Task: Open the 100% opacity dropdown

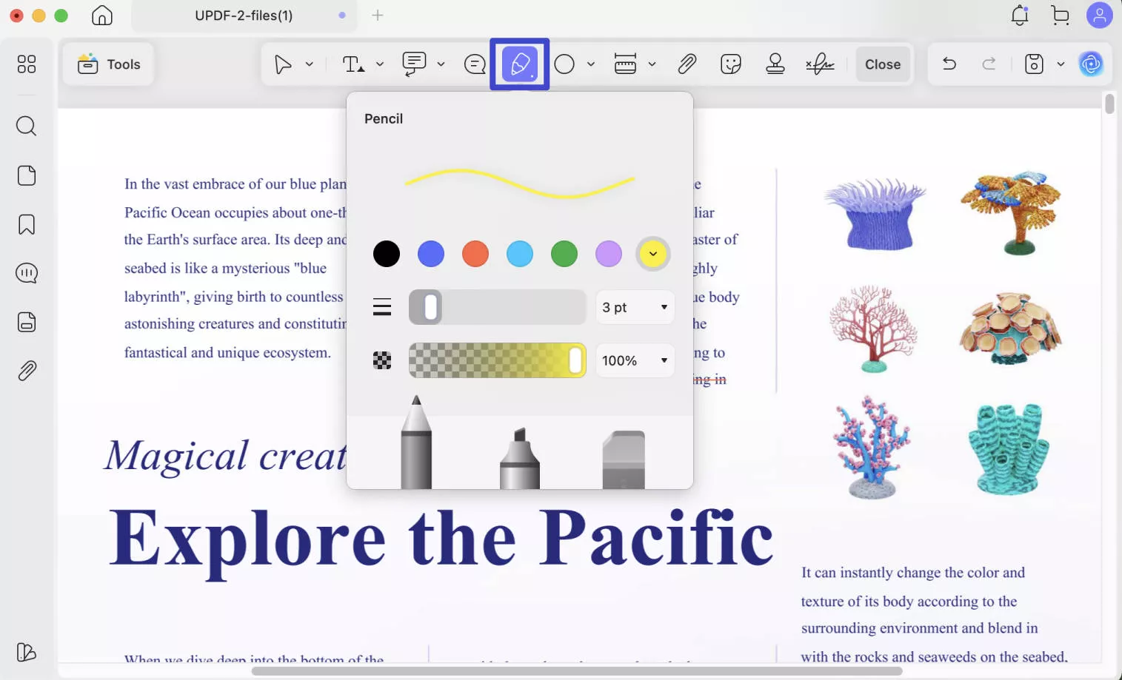Action: pos(635,360)
